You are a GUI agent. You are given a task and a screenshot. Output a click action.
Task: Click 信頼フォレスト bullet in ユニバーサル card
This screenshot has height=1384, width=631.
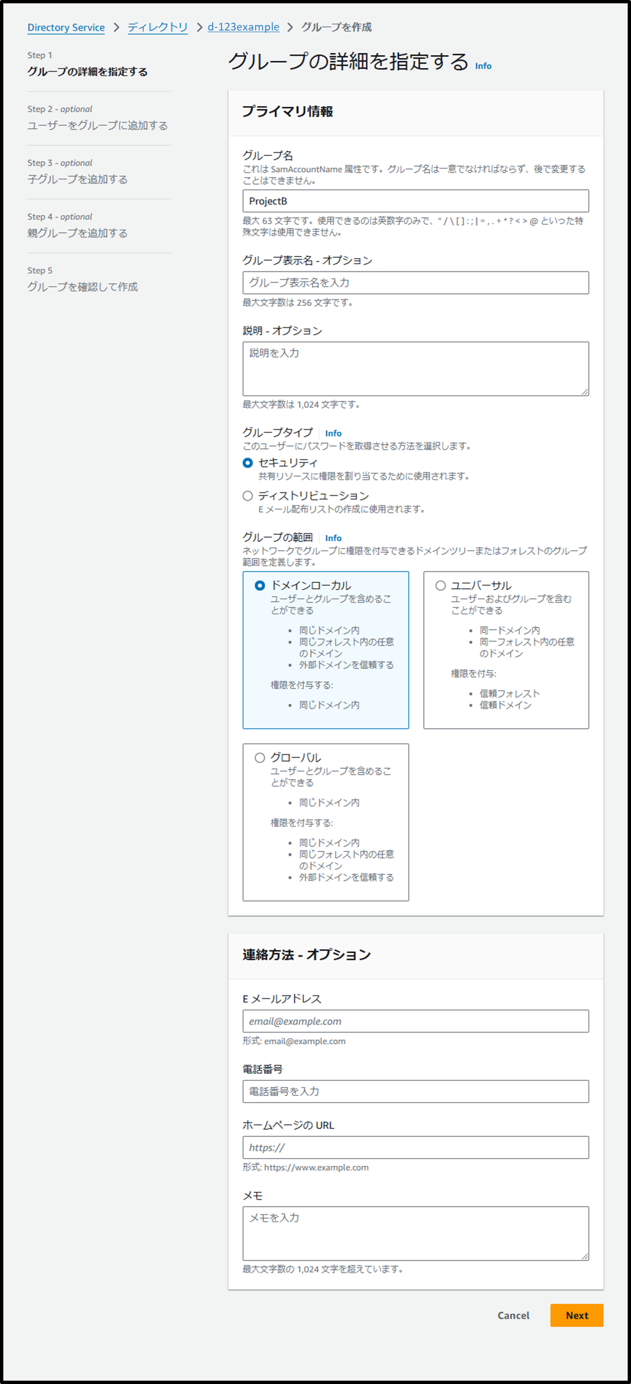point(509,693)
